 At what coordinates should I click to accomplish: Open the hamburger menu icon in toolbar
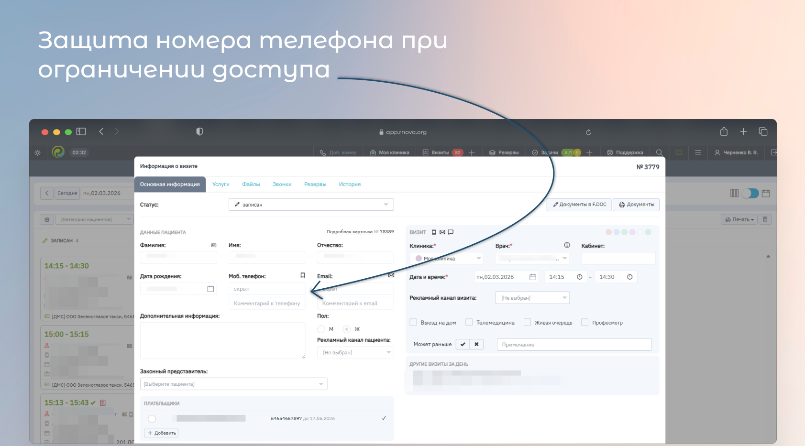(698, 152)
